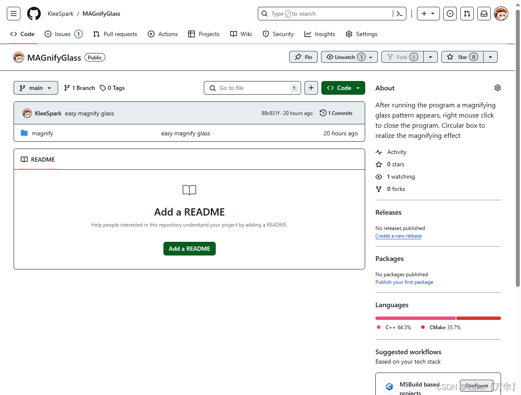This screenshot has width=521, height=395.
Task: Open the hamburger navigation menu
Action: pyautogui.click(x=14, y=14)
